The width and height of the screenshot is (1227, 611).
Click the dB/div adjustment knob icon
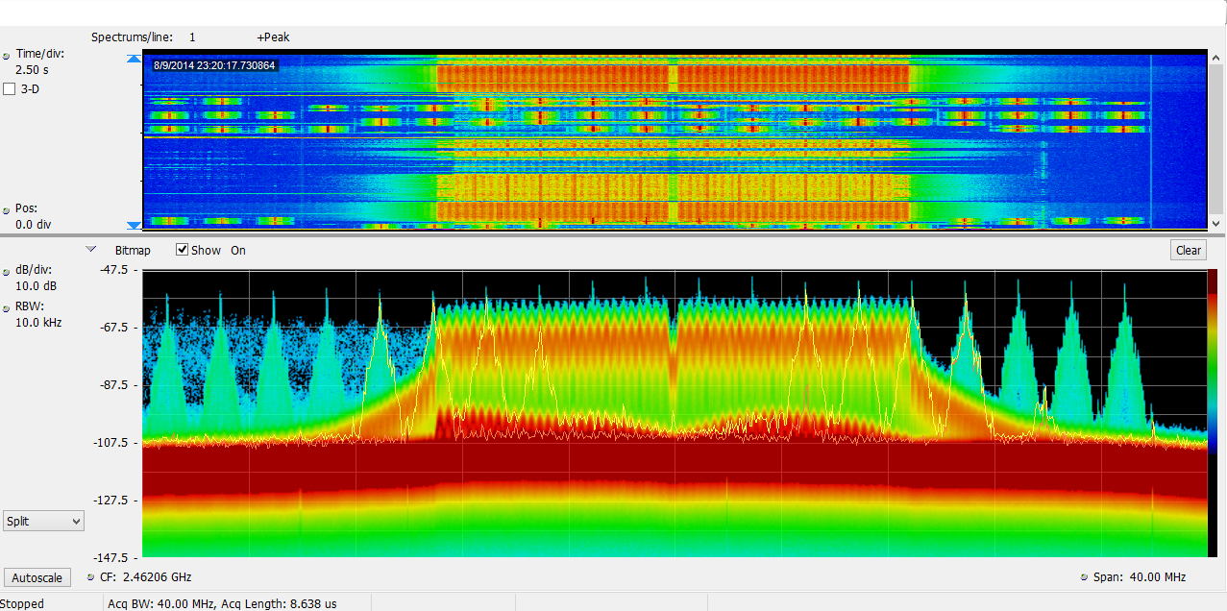pos(8,270)
